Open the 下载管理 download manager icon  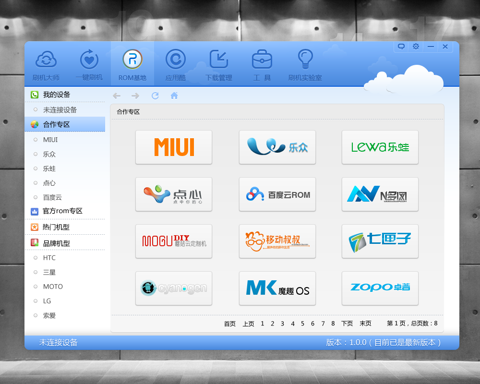(x=219, y=60)
